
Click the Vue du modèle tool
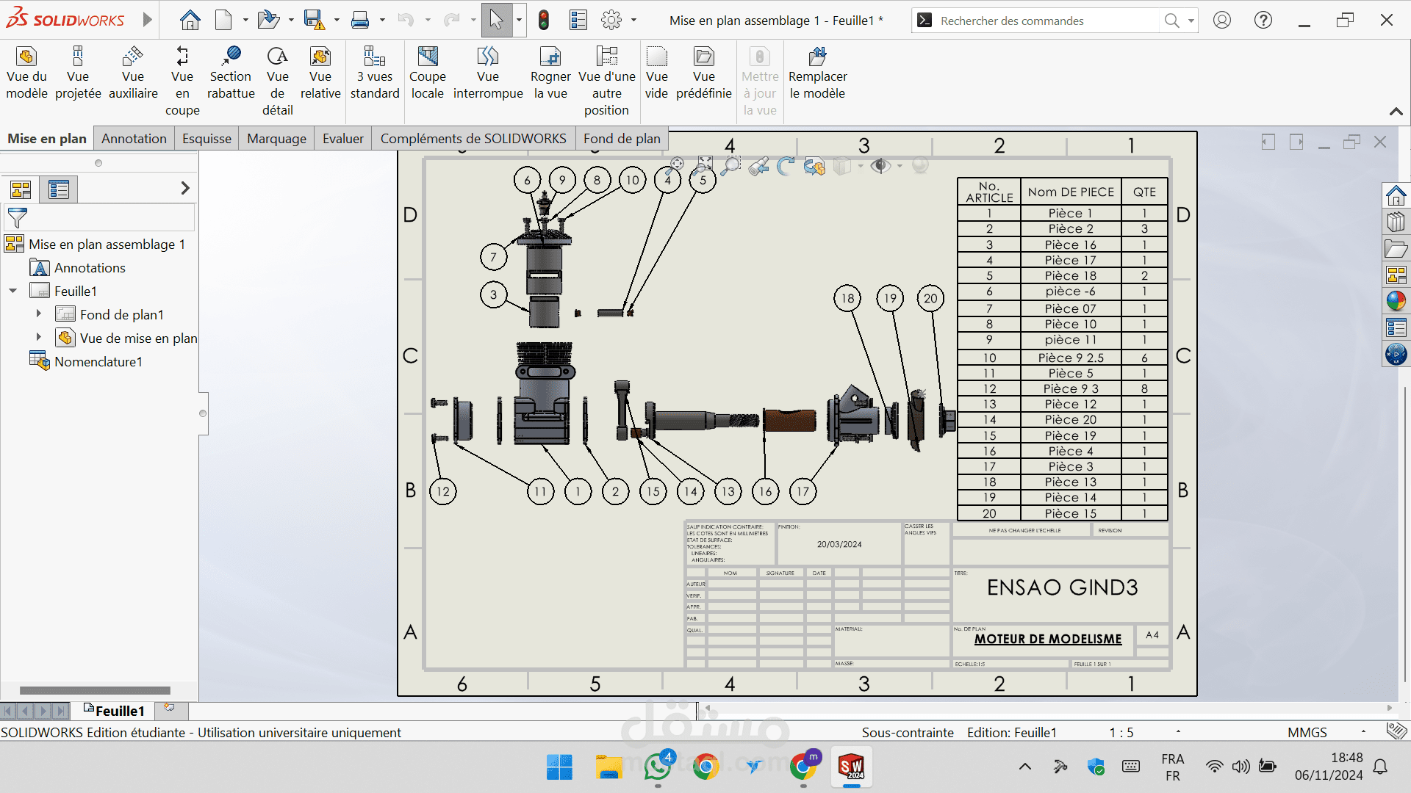click(26, 73)
